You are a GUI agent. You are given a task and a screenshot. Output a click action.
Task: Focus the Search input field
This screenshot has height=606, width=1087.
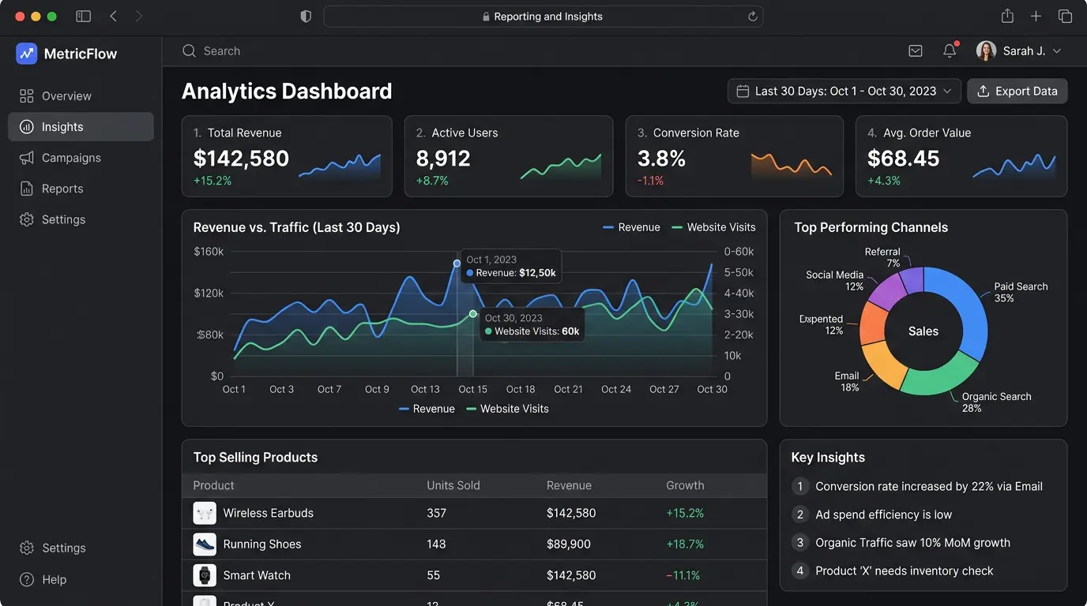pos(221,51)
